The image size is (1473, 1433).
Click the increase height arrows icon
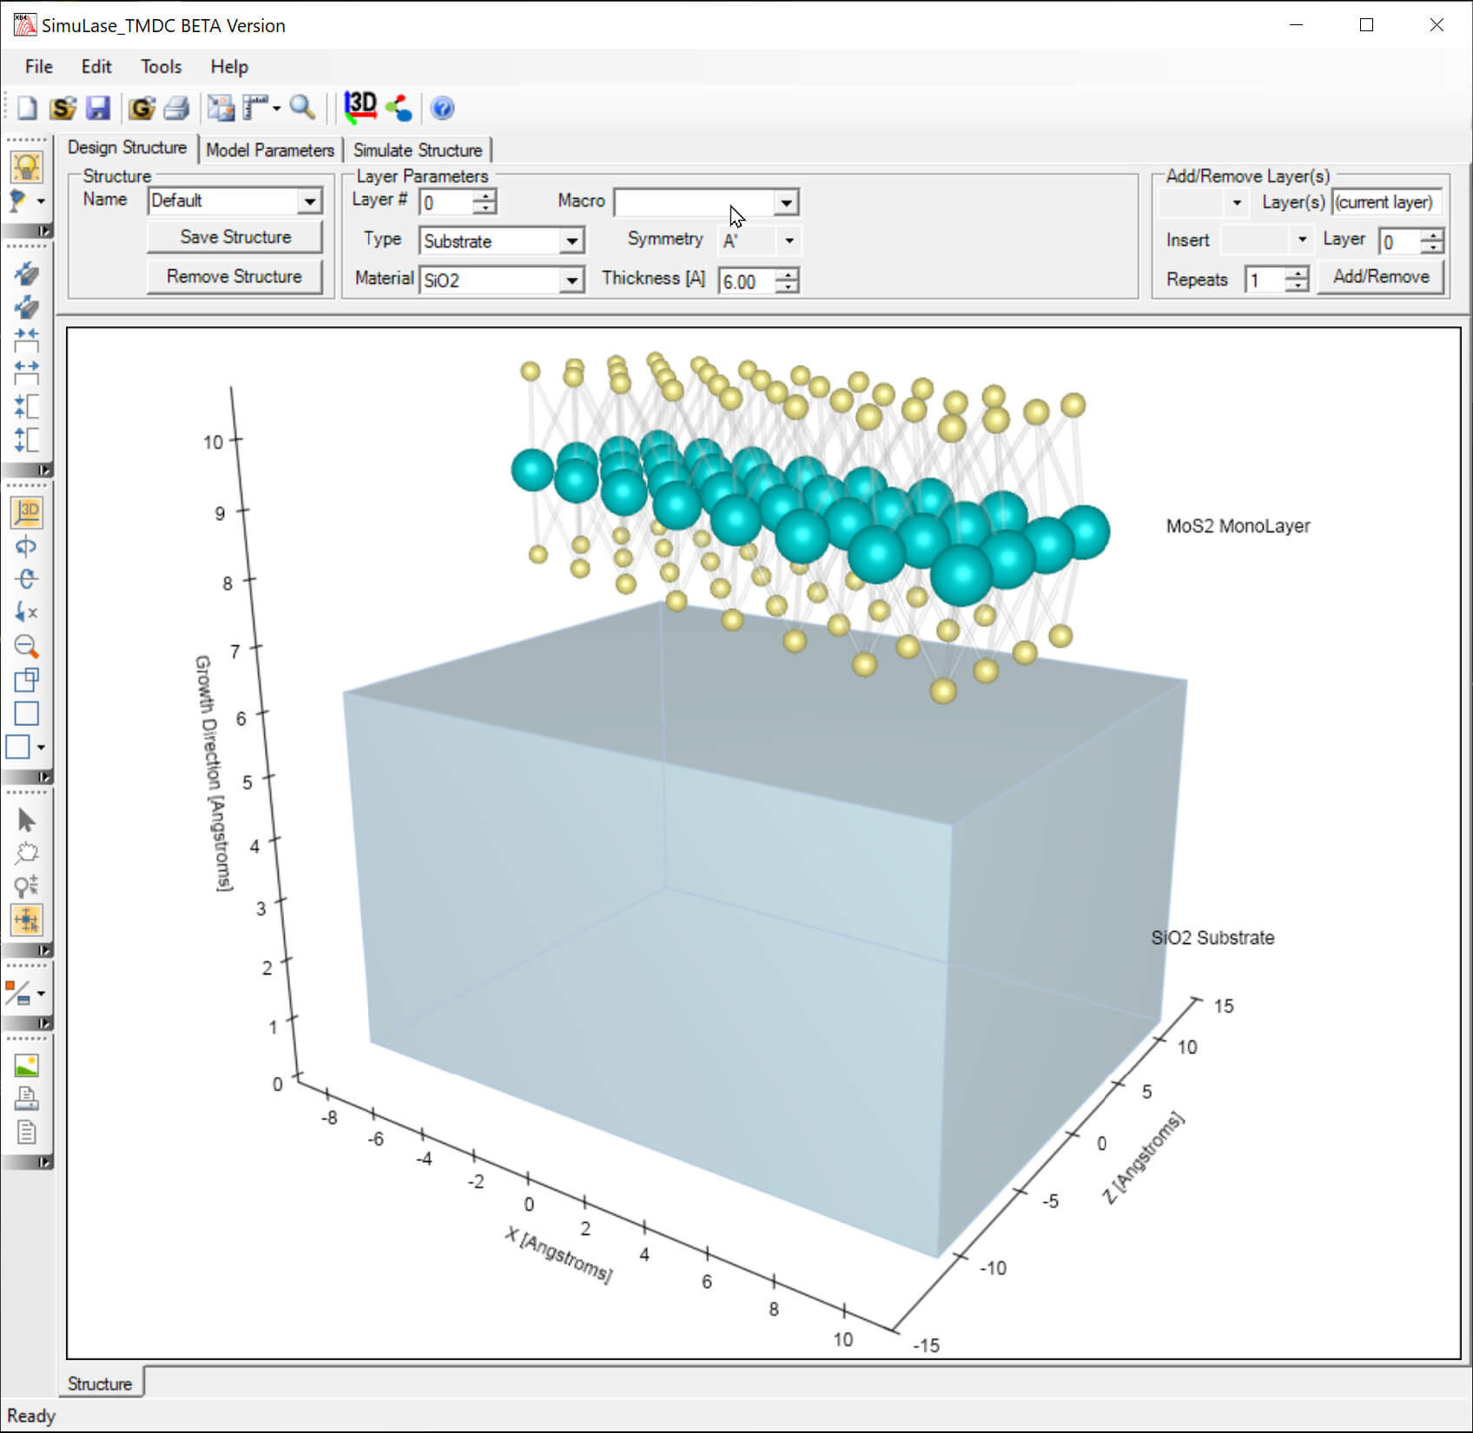[x=26, y=439]
